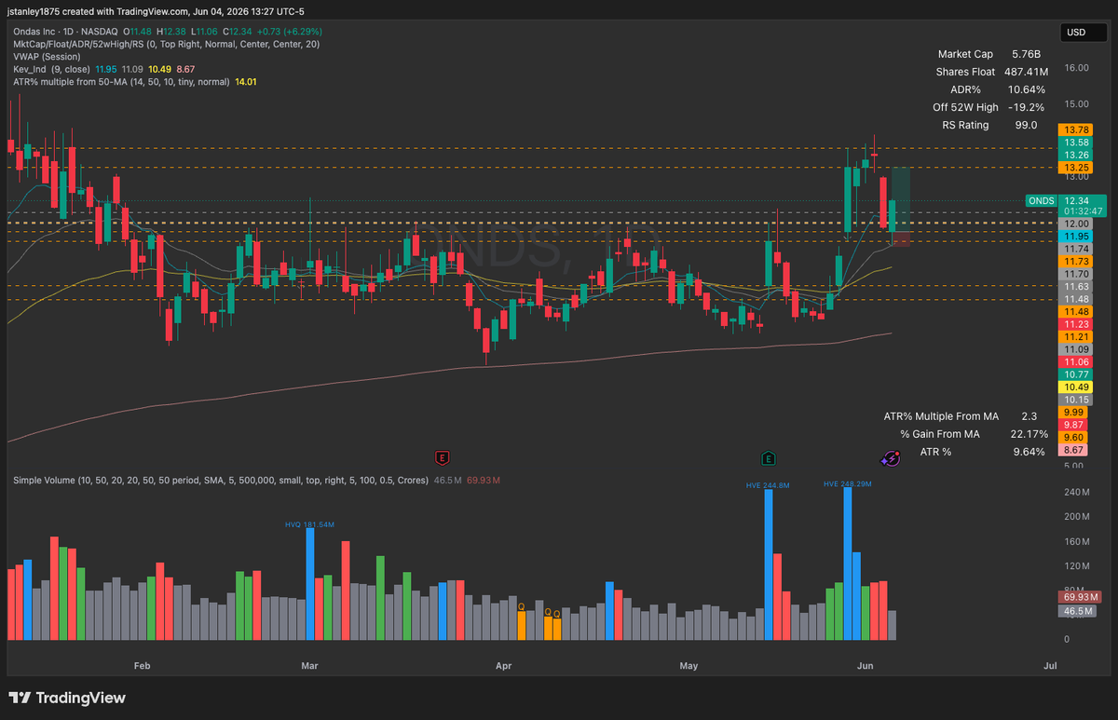Click the gray 11.70 price label
1118x720 pixels.
click(1076, 275)
